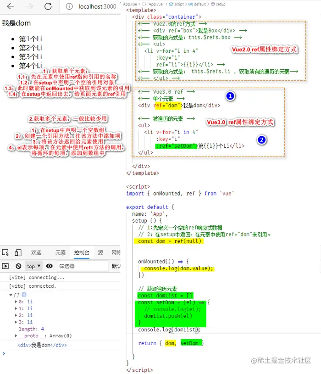This screenshot has height=374, width=321.
Task: Show the console sidebar panel icon
Action: (5, 266)
